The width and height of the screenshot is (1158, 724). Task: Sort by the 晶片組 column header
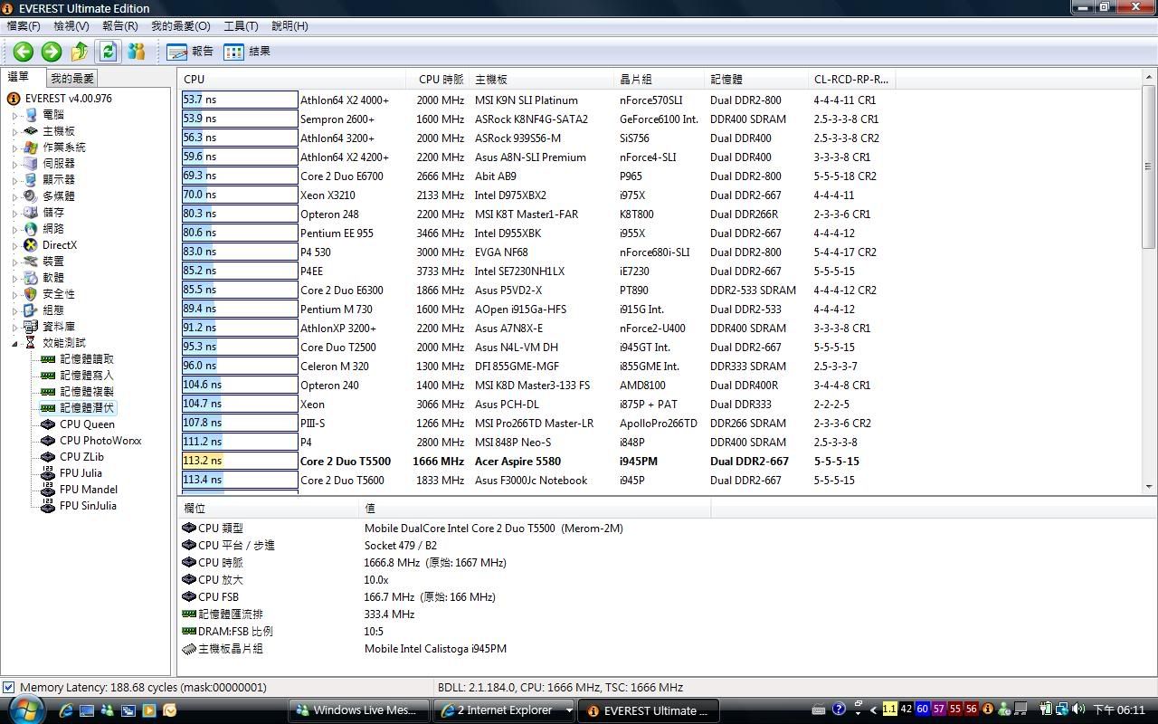[x=660, y=79]
